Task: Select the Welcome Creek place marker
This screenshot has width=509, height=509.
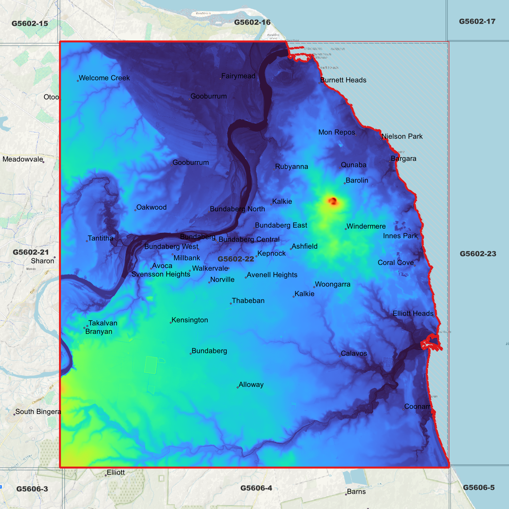Action: (x=77, y=80)
